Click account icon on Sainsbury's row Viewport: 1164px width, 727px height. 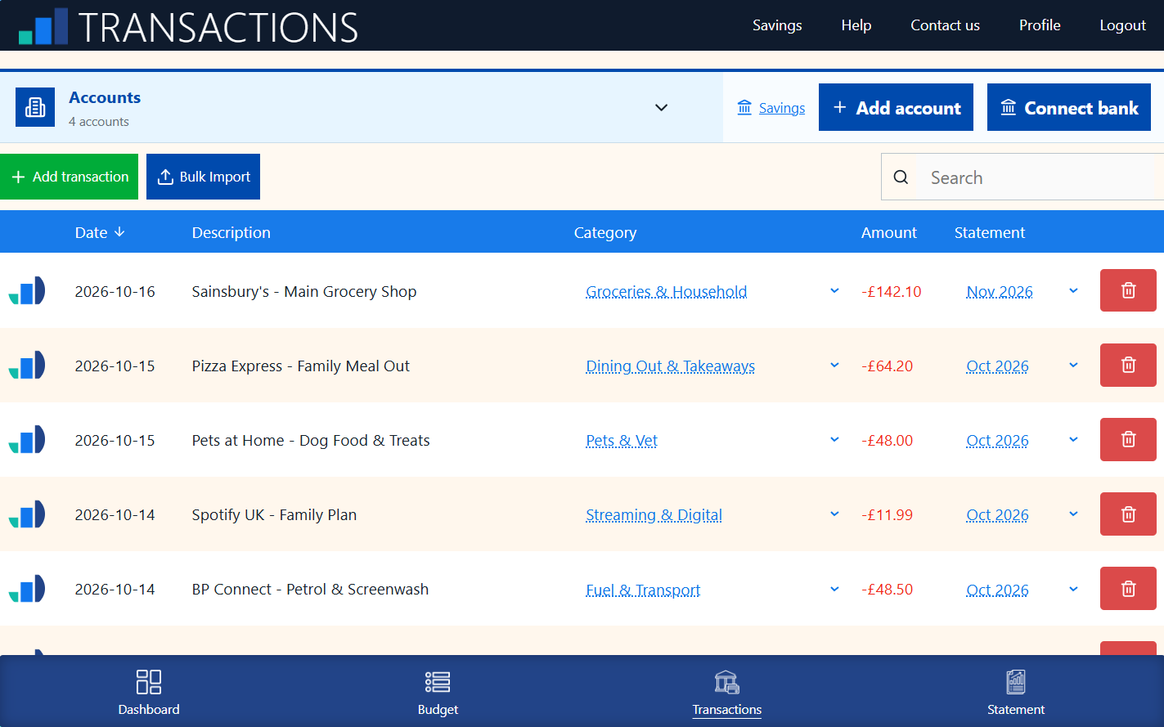pos(27,291)
